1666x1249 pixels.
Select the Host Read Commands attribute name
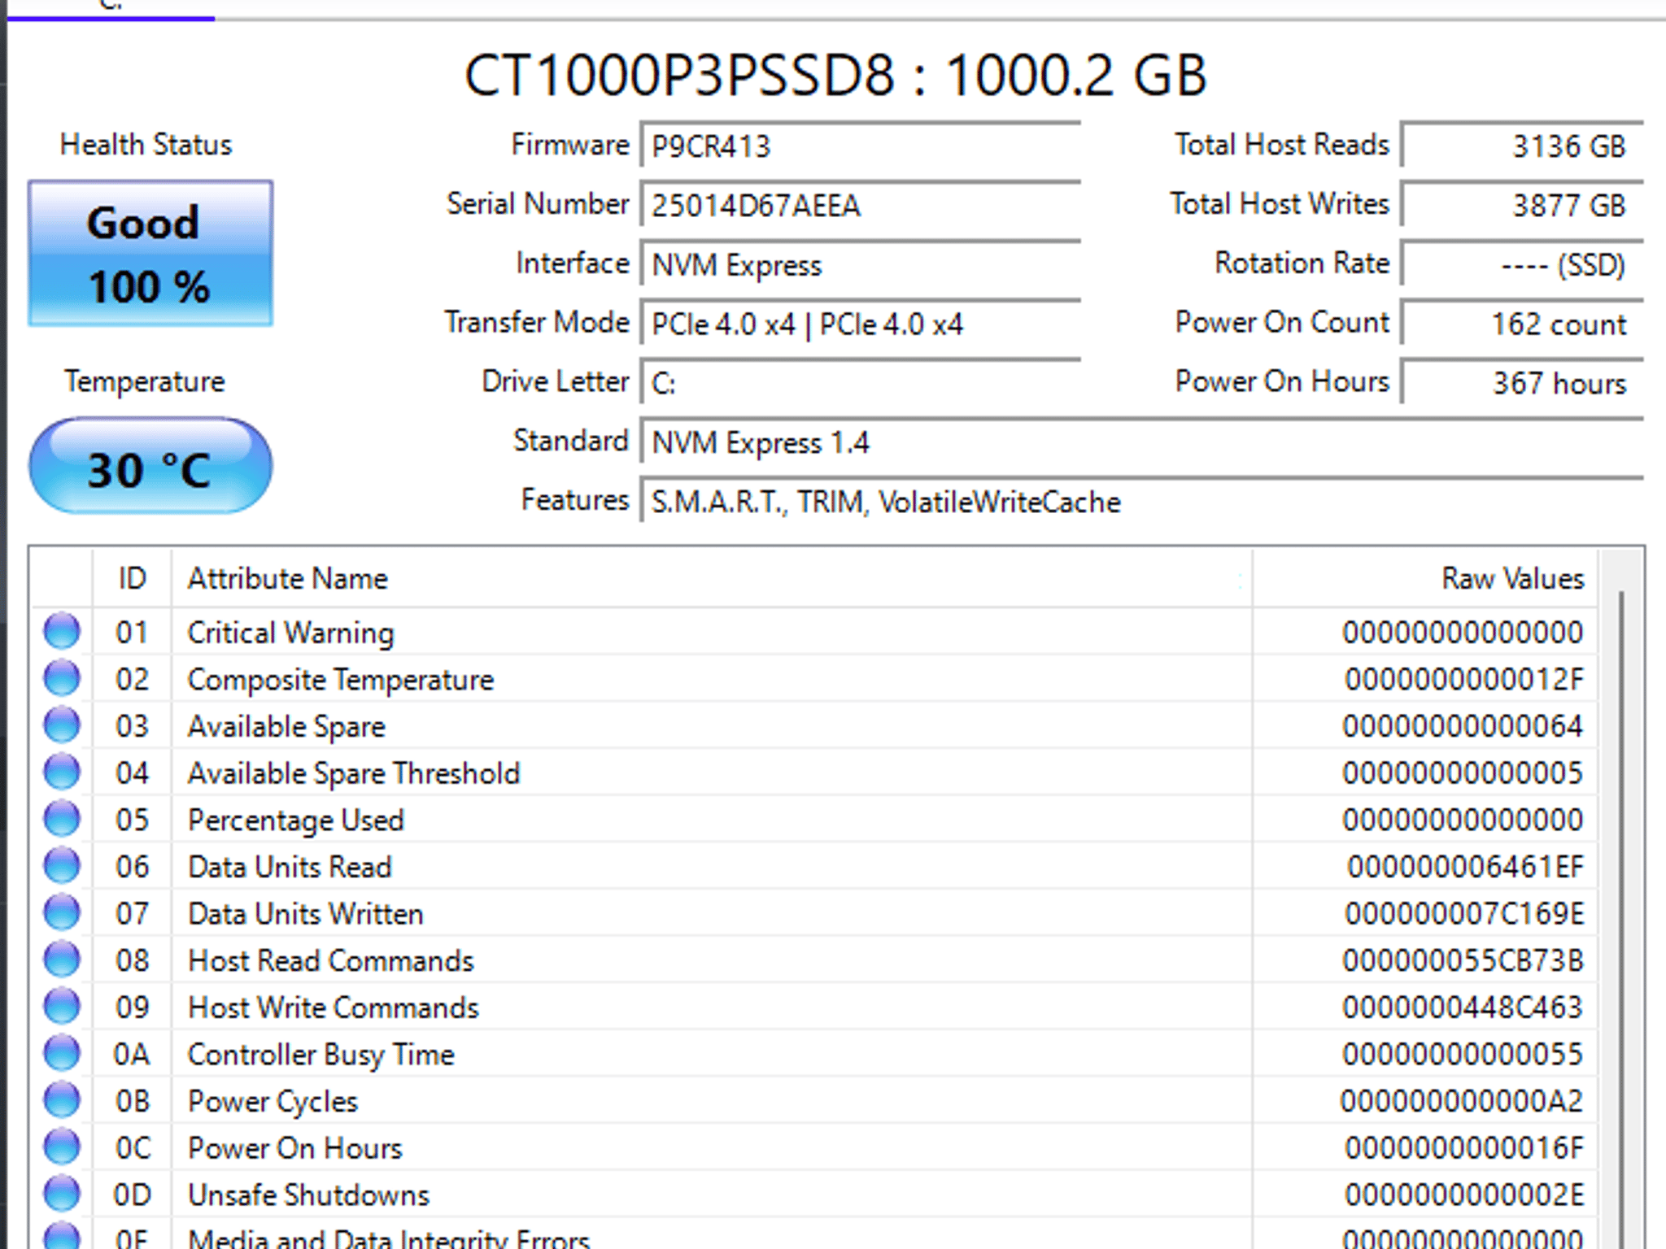click(x=330, y=961)
